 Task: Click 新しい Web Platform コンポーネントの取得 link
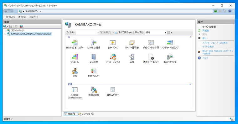pos(218,52)
